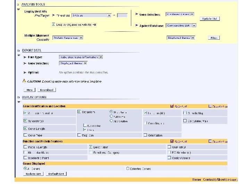
Task: Go to the Contact footer link
Action: pos(209,180)
